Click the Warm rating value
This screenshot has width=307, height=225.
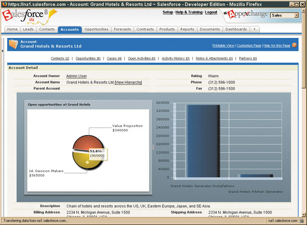(x=213, y=76)
